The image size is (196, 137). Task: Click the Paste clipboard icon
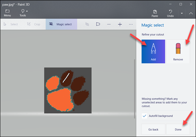155,12
